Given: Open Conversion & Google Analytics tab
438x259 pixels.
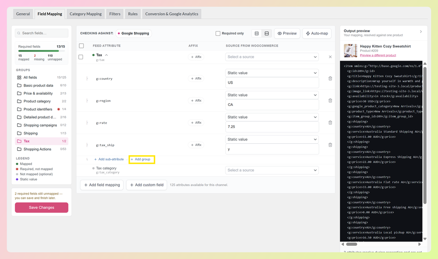Looking at the screenshot, I should 172,14.
